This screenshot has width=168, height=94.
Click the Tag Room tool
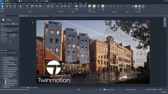point(90,8)
